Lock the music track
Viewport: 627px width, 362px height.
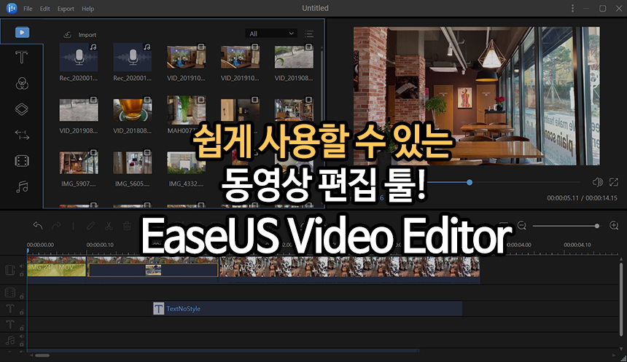tap(22, 344)
